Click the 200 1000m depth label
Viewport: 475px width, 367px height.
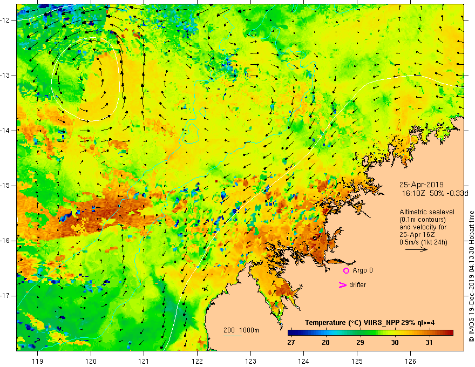pyautogui.click(x=241, y=330)
